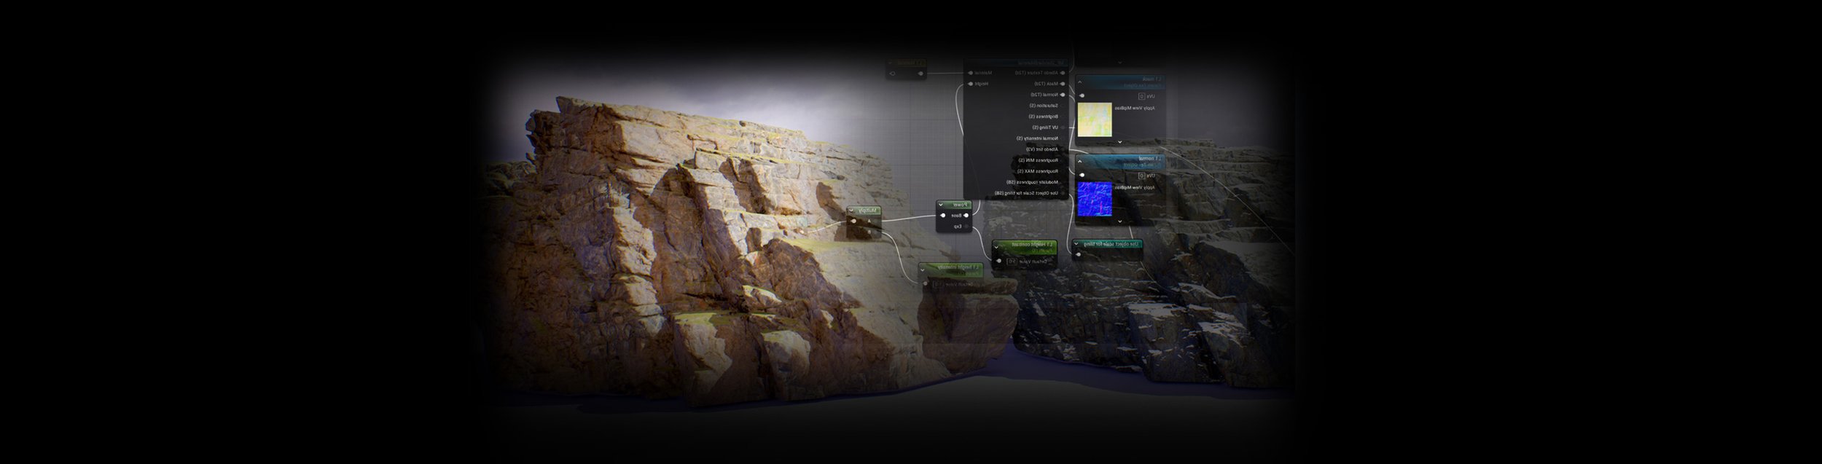Click the Use object scale for tiling node pin
Screen dimensions: 1822x464
click(x=1078, y=254)
